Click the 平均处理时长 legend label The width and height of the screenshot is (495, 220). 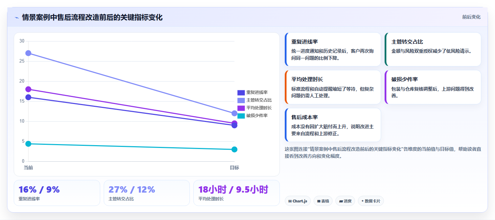[259, 108]
